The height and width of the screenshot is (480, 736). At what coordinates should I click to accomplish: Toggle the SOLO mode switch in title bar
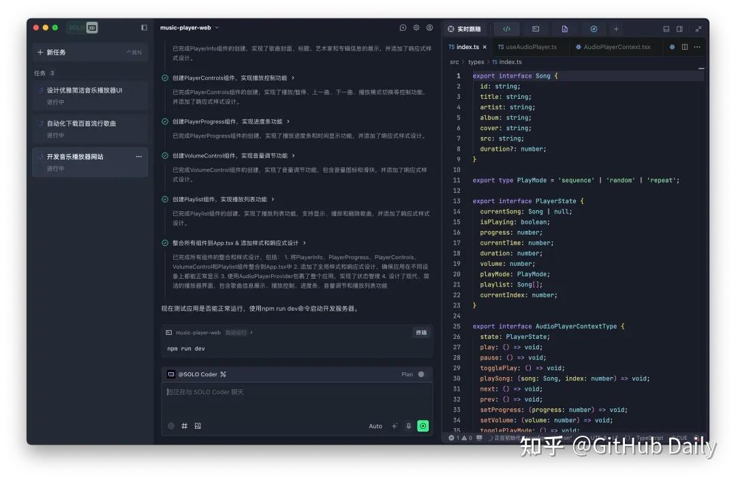pos(82,28)
